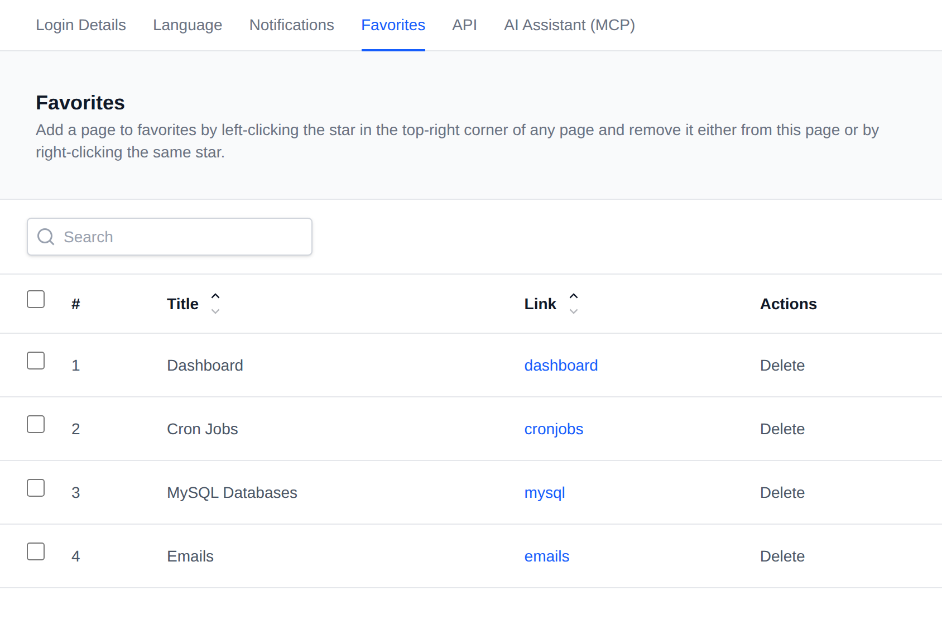Follow the cronjobs link

click(554, 429)
